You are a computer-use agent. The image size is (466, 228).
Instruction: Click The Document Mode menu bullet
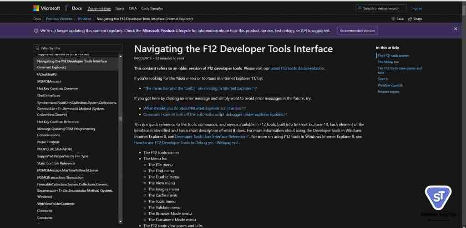pyautogui.click(x=172, y=220)
